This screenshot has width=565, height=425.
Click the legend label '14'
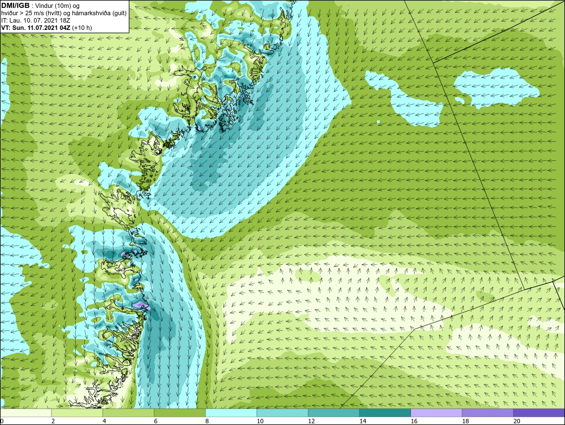click(x=363, y=421)
